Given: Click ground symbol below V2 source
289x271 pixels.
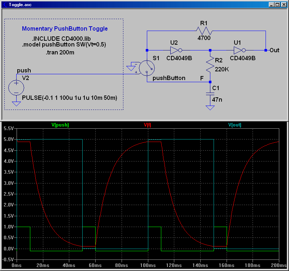Looking at the screenshot, I should pos(16,104).
